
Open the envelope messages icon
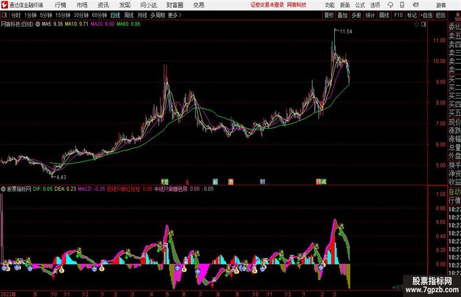[415, 5]
